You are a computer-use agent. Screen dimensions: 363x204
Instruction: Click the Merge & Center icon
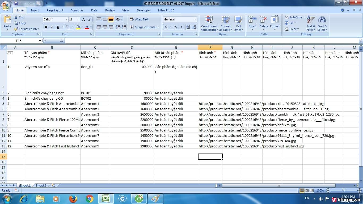tap(132, 27)
